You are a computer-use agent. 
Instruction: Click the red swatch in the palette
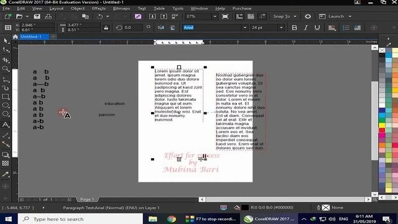[382, 130]
